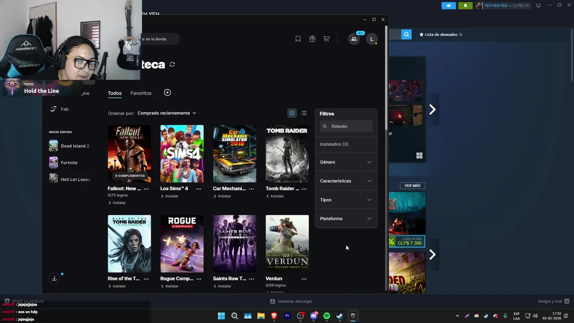Launch Hell Let Loose from quick launch
Viewport: 574px width, 323px height.
coord(70,179)
